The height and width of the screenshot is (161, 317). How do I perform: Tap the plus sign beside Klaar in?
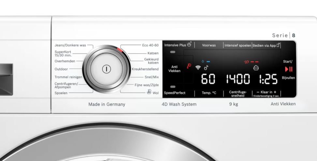coord(275,92)
